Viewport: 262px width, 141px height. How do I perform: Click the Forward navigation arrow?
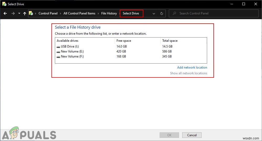pos(13,13)
